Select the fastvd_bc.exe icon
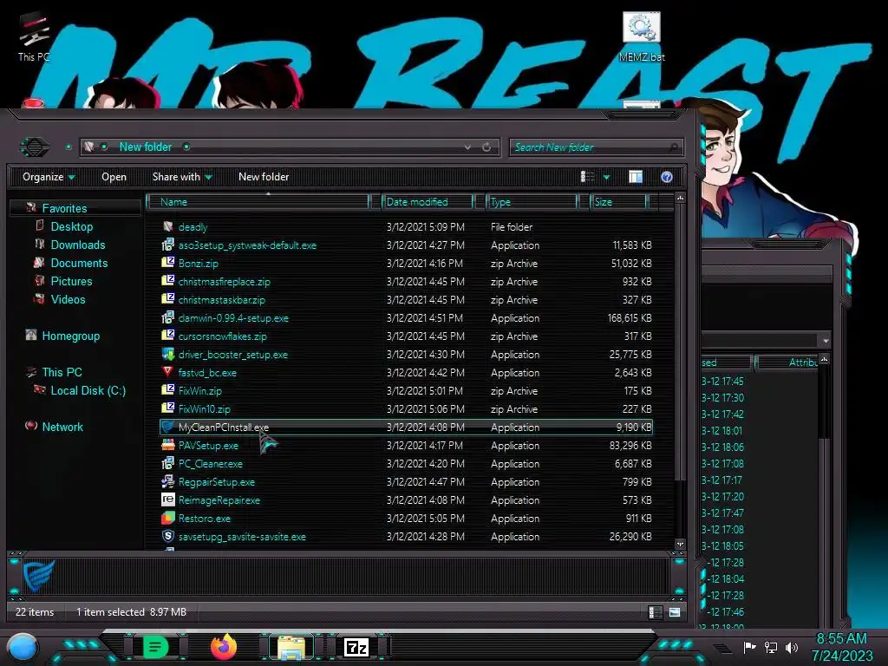Image resolution: width=888 pixels, height=666 pixels. [x=167, y=372]
